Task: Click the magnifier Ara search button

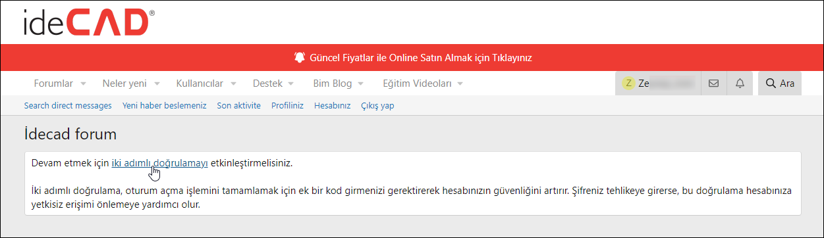Action: click(780, 83)
